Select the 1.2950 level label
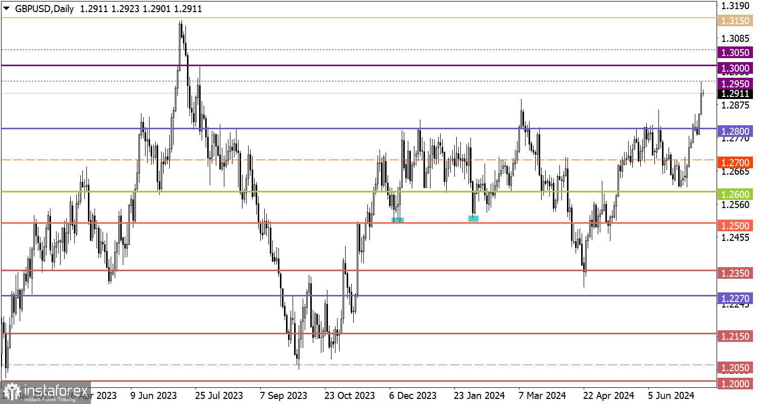The width and height of the screenshot is (758, 404). point(735,83)
